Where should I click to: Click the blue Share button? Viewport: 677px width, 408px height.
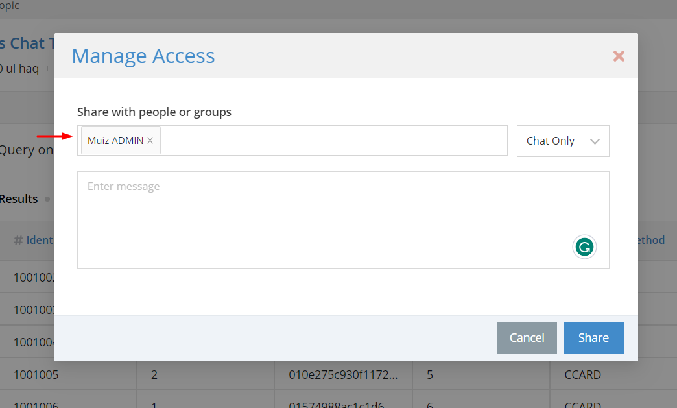click(x=593, y=338)
